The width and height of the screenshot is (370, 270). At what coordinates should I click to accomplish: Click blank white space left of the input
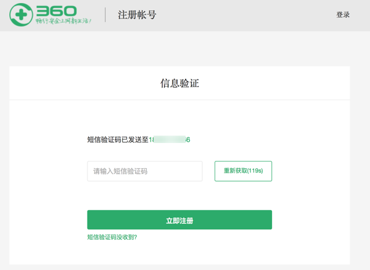(49, 171)
